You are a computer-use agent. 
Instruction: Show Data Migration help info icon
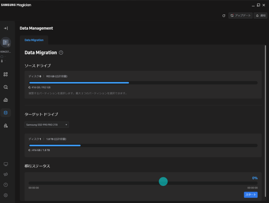[x=61, y=53]
